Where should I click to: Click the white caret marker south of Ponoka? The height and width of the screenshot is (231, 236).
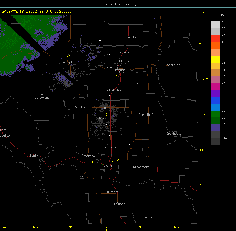(109, 54)
